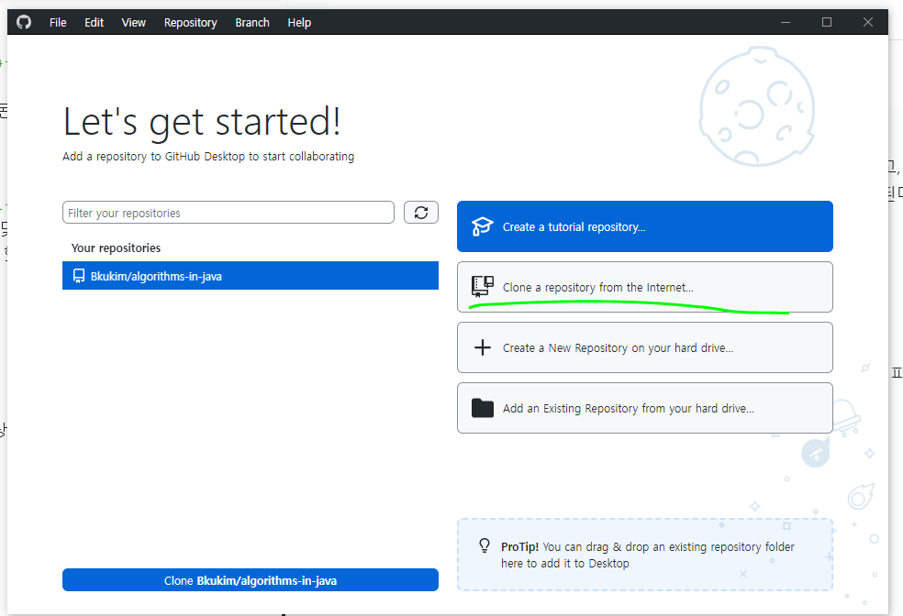The height and width of the screenshot is (616, 903).
Task: Click the Add a repository to GitHub Desktop text
Action: (208, 157)
